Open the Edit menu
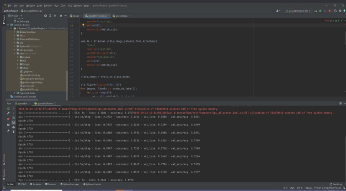The width and height of the screenshot is (346, 191). click(x=16, y=6)
